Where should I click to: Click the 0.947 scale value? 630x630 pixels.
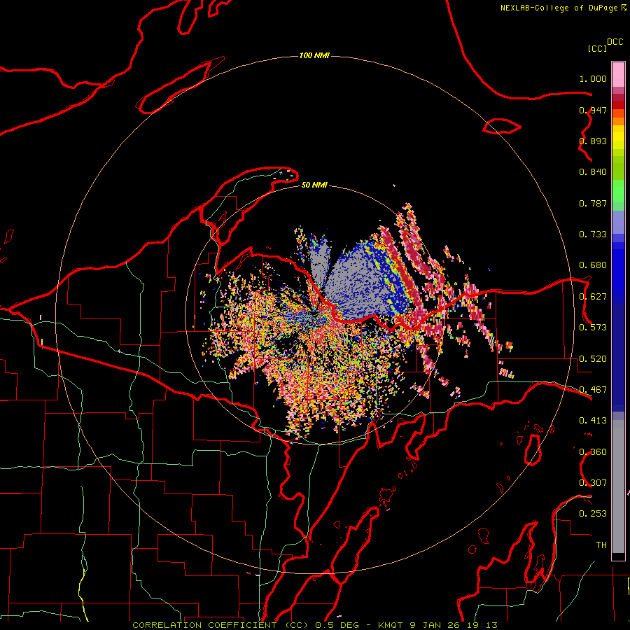click(593, 110)
